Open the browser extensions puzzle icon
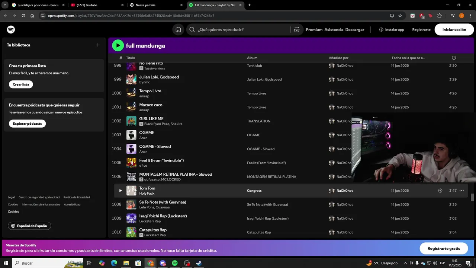Viewport: 476px width, 268px height. coord(440,16)
